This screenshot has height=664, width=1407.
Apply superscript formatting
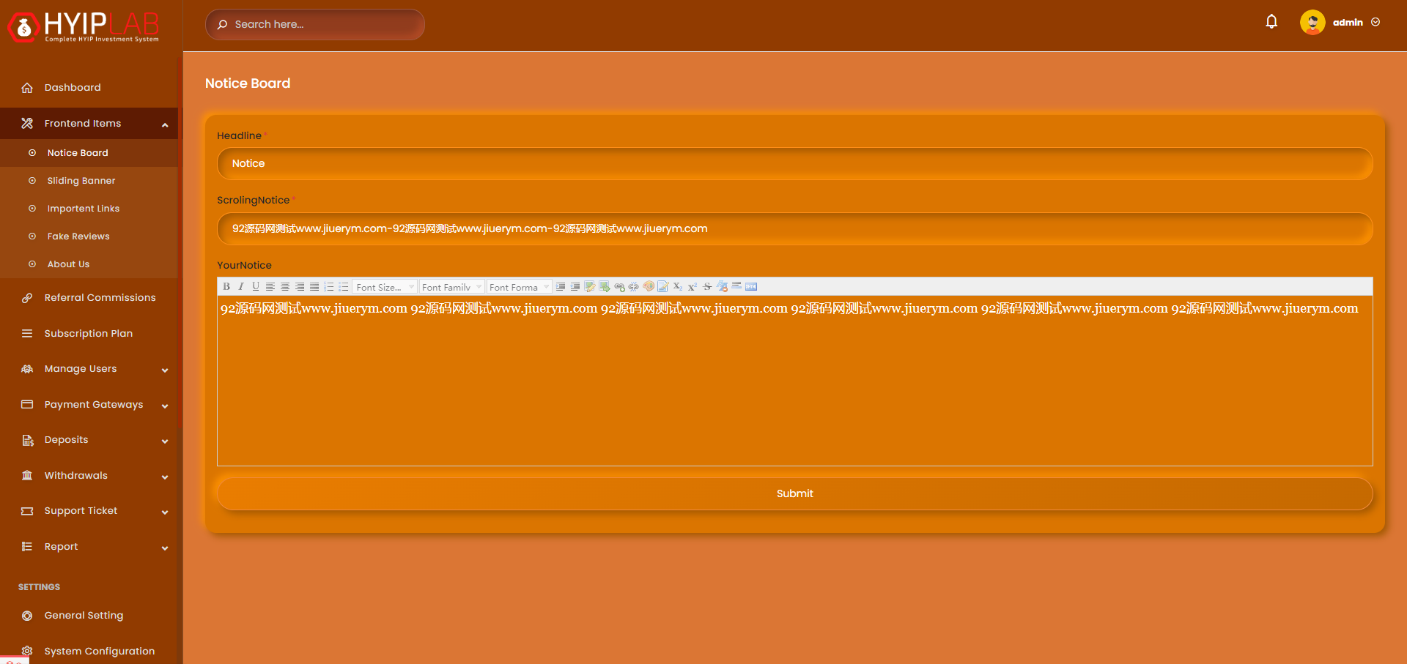693,287
